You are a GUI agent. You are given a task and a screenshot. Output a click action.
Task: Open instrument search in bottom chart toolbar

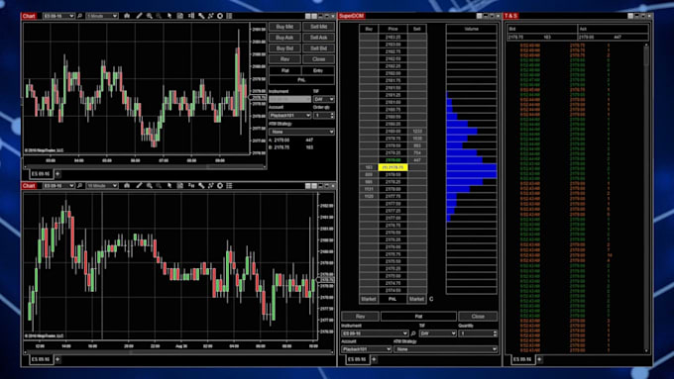coord(79,185)
